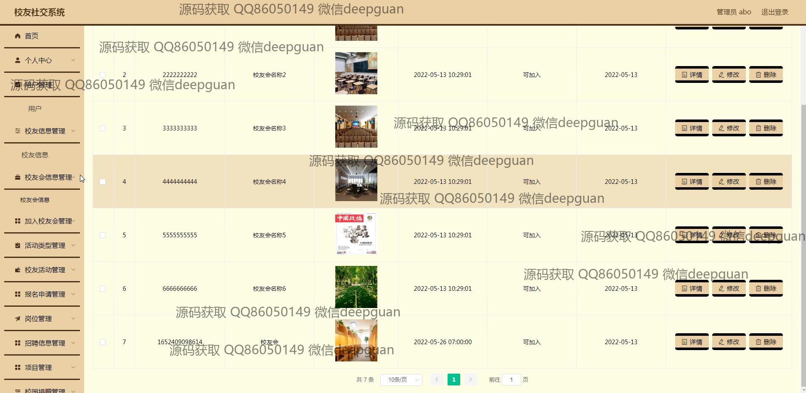Click 删除 for 校友会名称6
This screenshot has width=806, height=393.
click(x=766, y=289)
